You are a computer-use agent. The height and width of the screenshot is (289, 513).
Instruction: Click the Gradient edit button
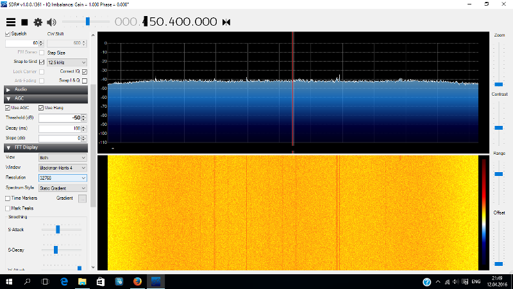[x=82, y=198]
